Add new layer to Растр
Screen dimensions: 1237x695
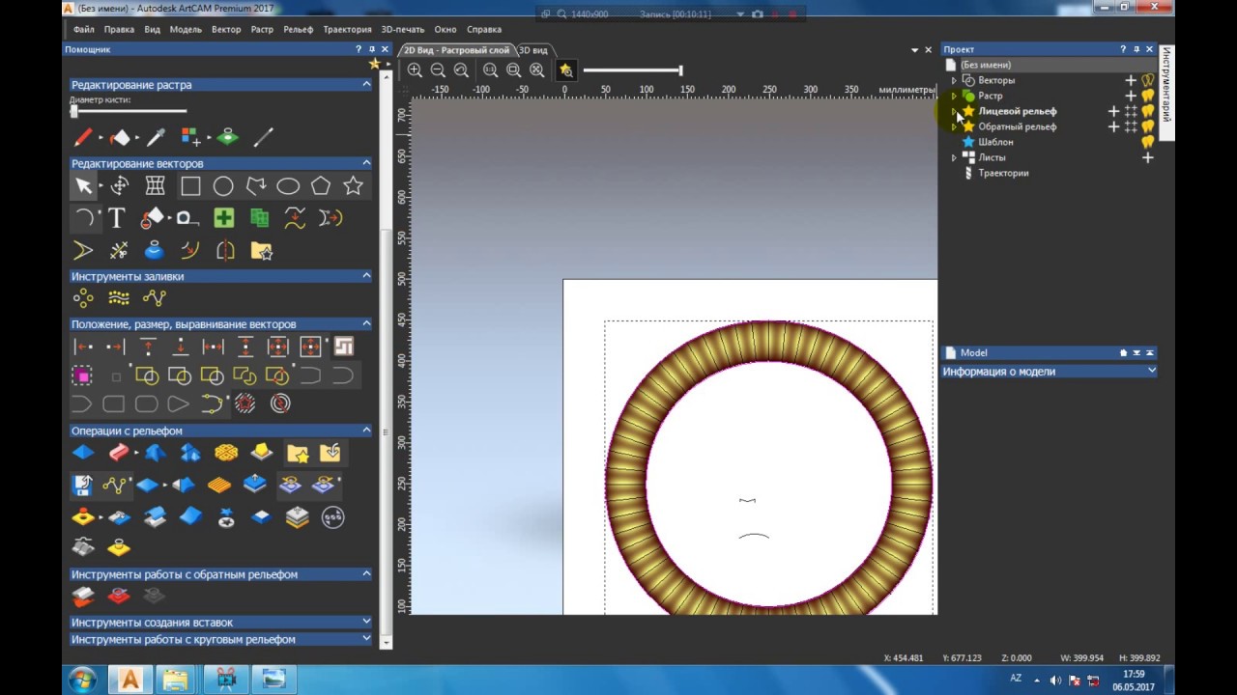coord(1131,96)
